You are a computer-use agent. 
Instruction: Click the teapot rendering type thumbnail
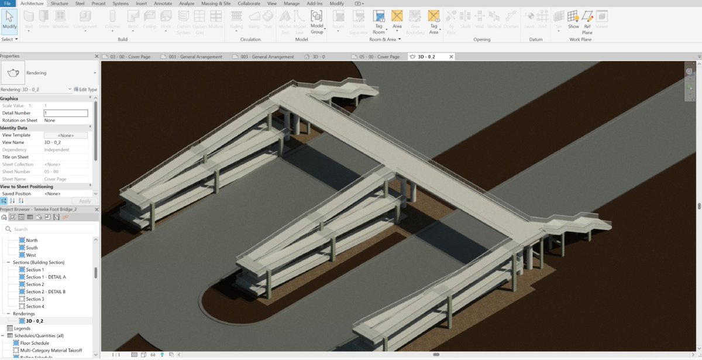[12, 73]
